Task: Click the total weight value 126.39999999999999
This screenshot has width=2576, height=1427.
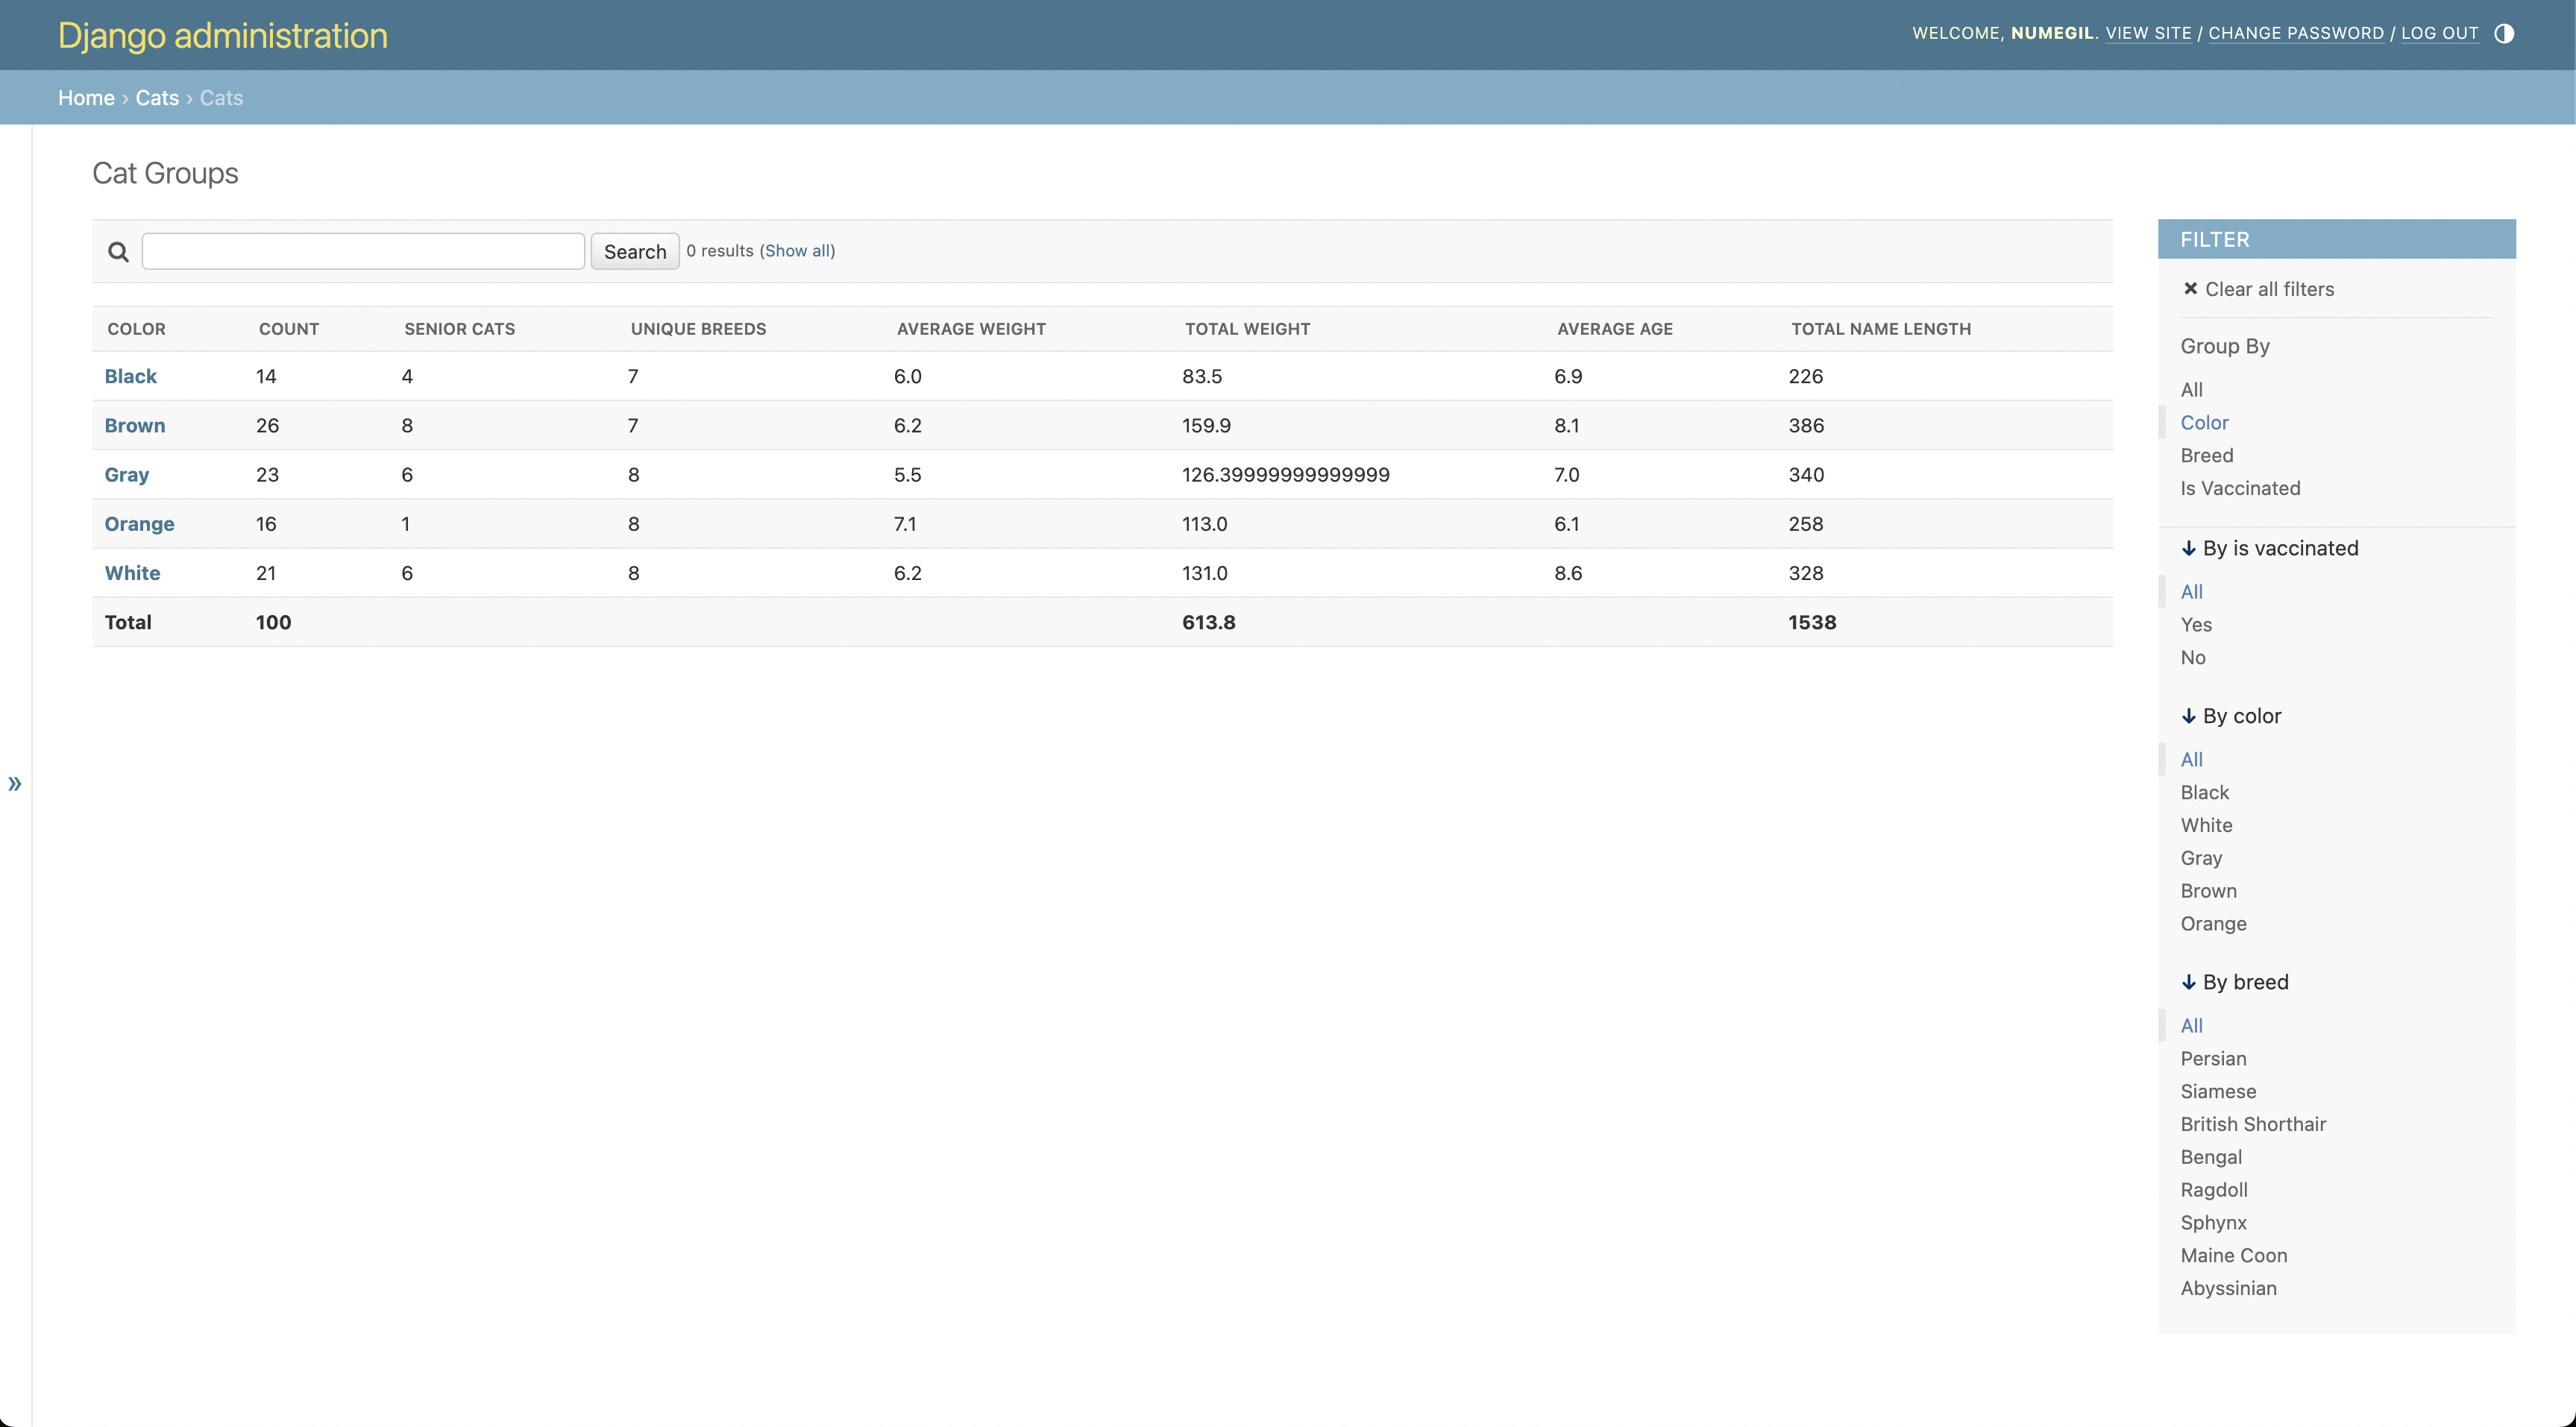Action: click(x=1285, y=475)
